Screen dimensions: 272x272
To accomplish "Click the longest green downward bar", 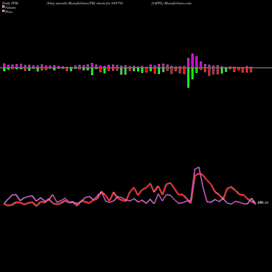I will tap(188, 78).
